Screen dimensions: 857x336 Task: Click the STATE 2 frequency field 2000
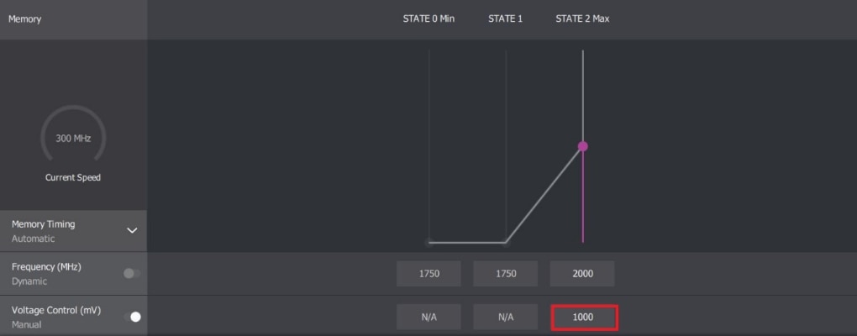pos(582,274)
